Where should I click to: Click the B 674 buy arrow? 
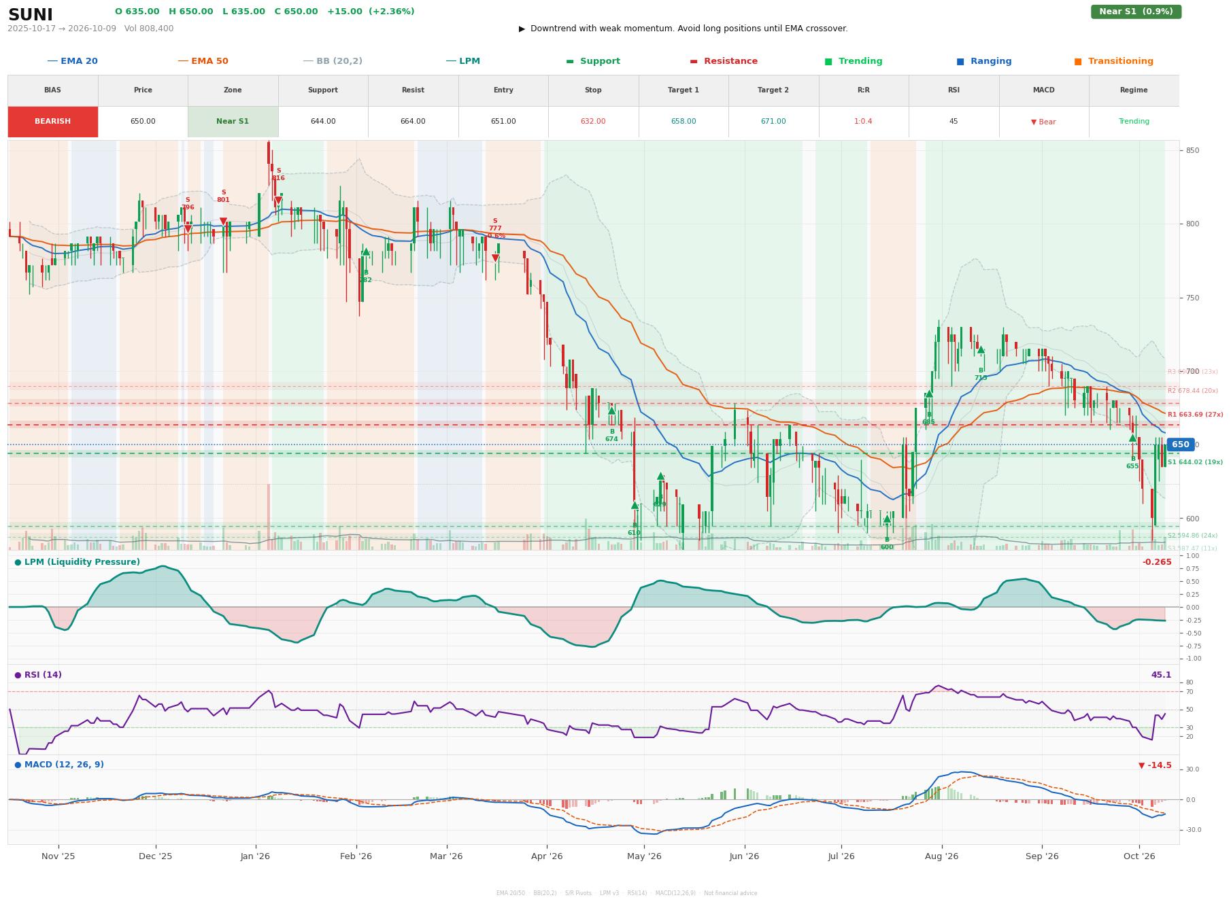[611, 411]
